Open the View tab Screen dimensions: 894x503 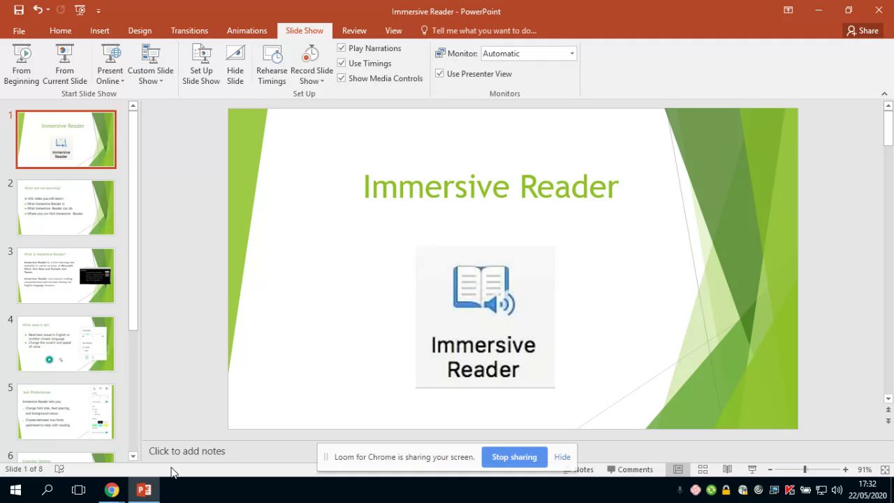pos(393,31)
